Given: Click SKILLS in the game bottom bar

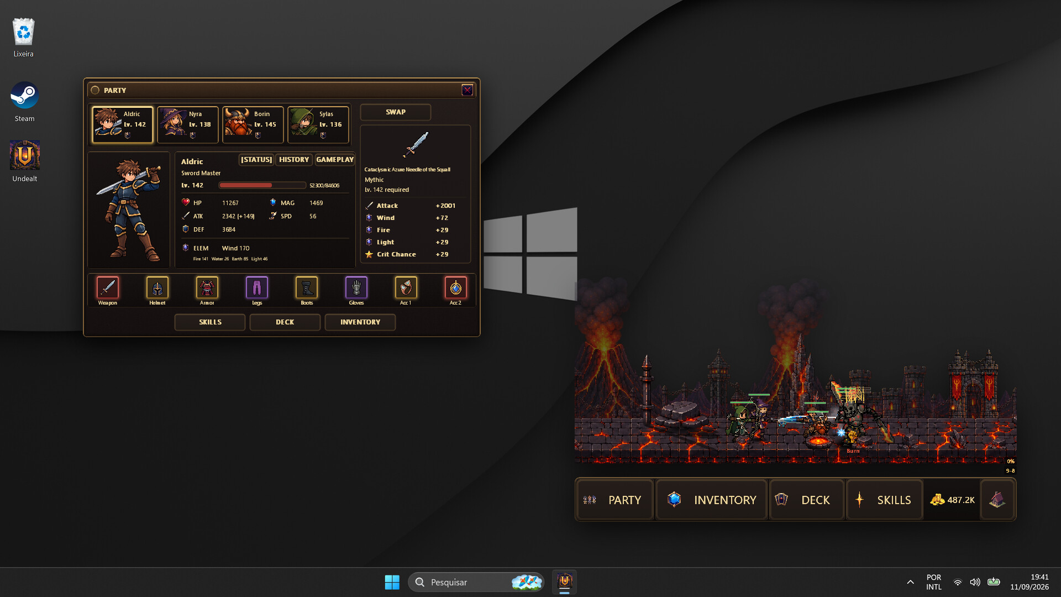Looking at the screenshot, I should (885, 500).
